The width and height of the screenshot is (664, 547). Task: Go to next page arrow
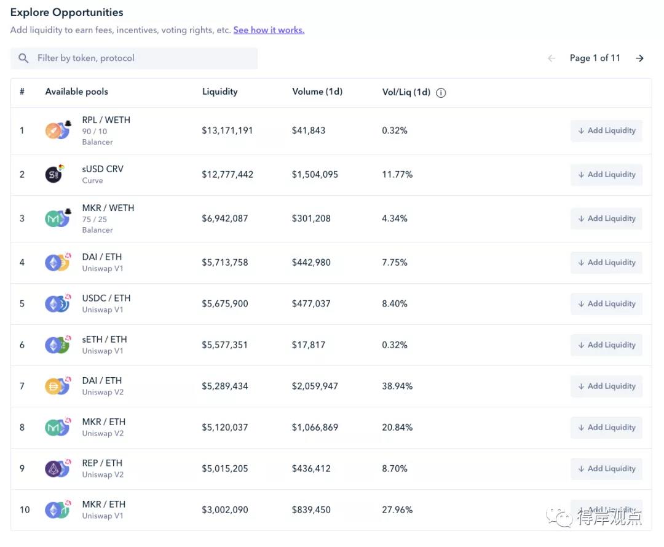click(639, 58)
